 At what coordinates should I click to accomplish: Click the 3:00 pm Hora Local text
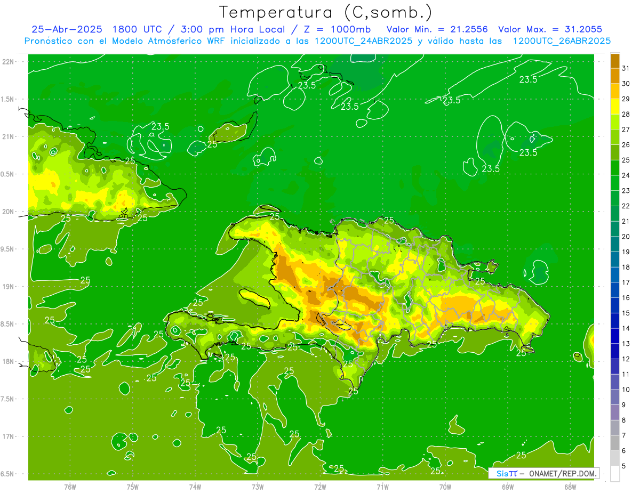click(231, 29)
